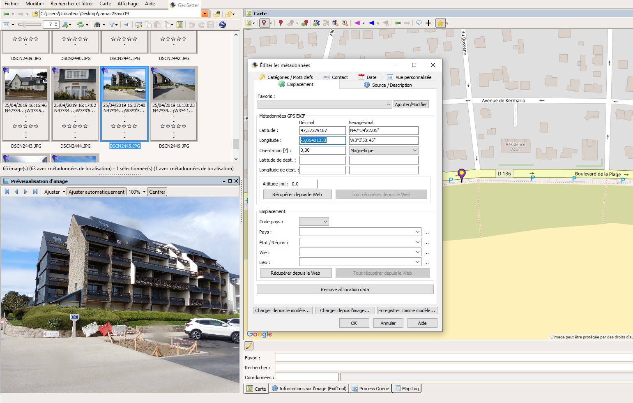
Task: Click the edit data pencil icon in toolbar
Action: 138,25
